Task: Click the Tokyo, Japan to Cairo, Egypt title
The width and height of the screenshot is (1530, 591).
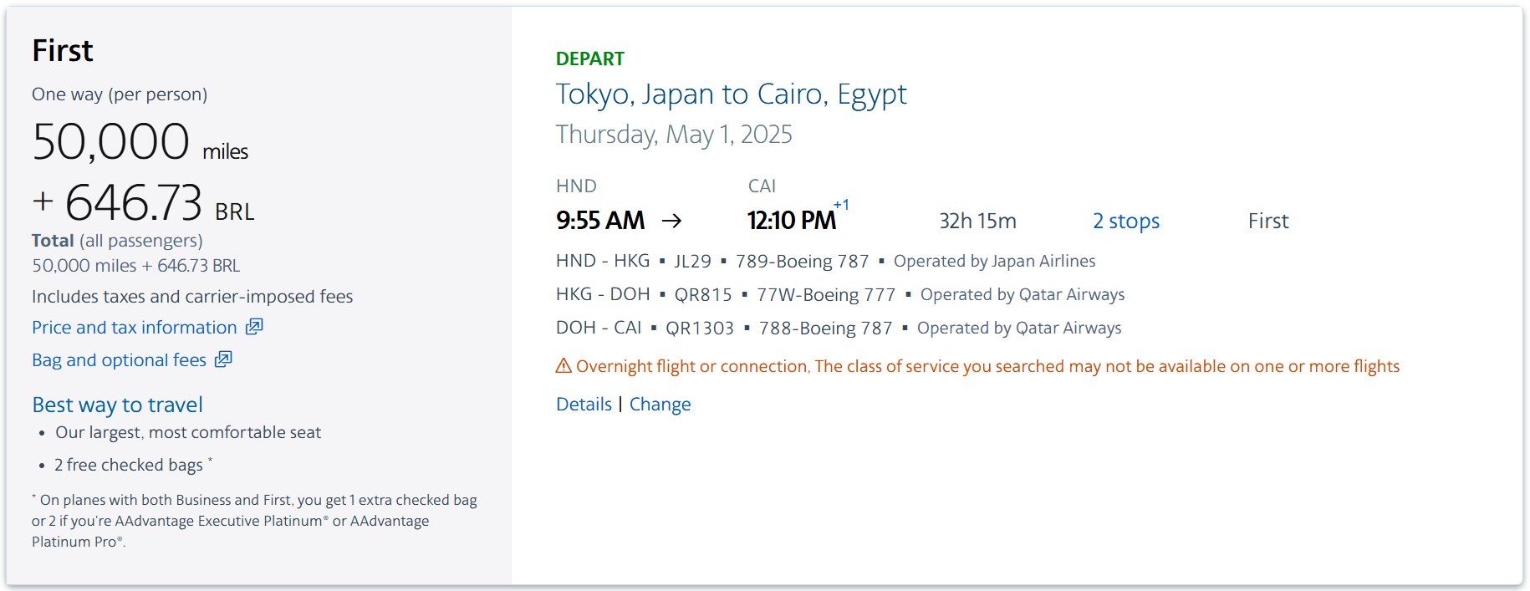Action: coord(732,94)
